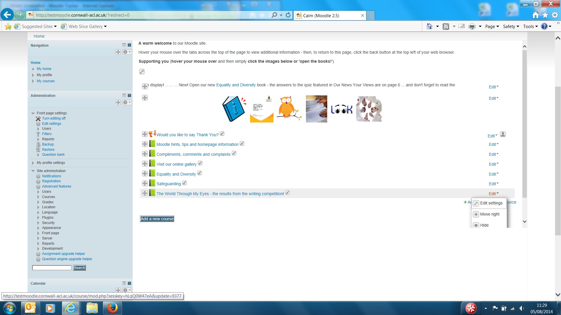Click the 'Look' eyes image
Screen dimensions: 561x315
[x=341, y=109]
